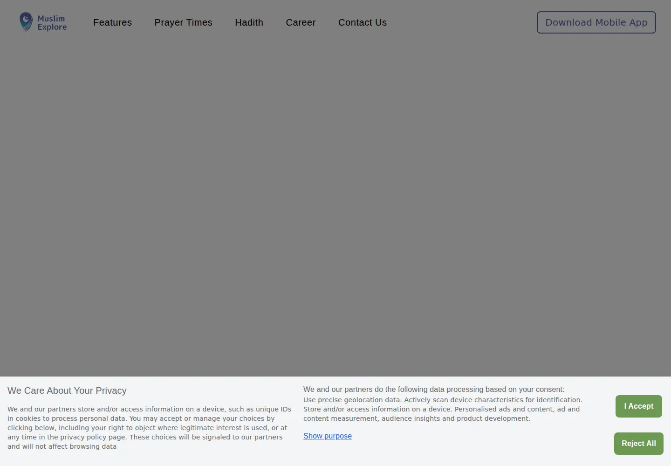The image size is (671, 466).
Task: Open the Features menu item
Action: click(x=112, y=22)
